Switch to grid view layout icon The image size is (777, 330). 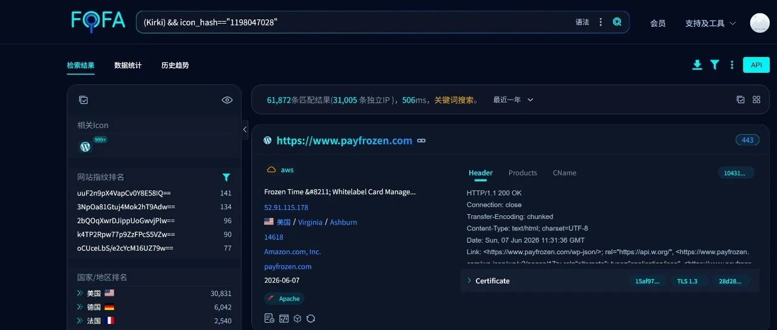[x=756, y=99]
